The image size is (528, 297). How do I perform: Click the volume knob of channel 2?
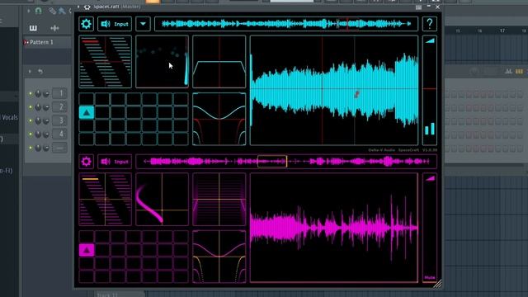pos(46,107)
